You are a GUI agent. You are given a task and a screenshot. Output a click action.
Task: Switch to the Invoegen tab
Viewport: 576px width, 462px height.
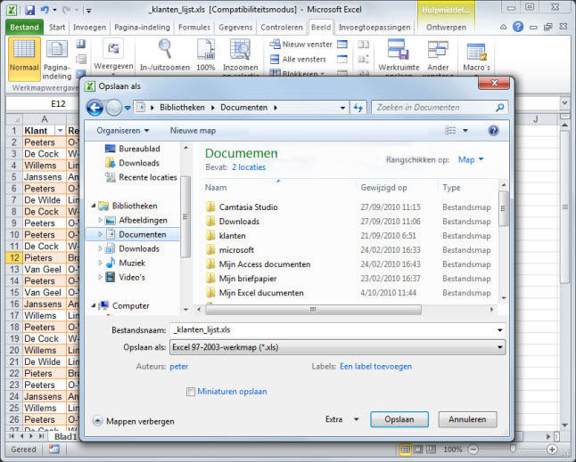[x=90, y=27]
